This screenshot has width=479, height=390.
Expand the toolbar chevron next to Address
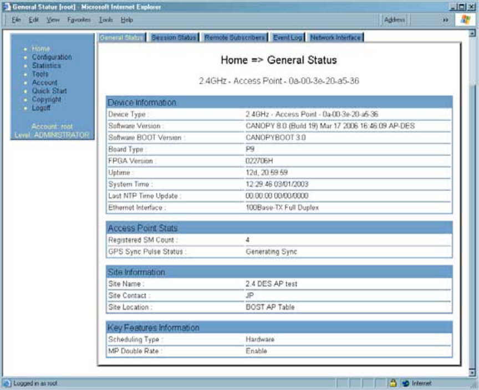(x=445, y=20)
